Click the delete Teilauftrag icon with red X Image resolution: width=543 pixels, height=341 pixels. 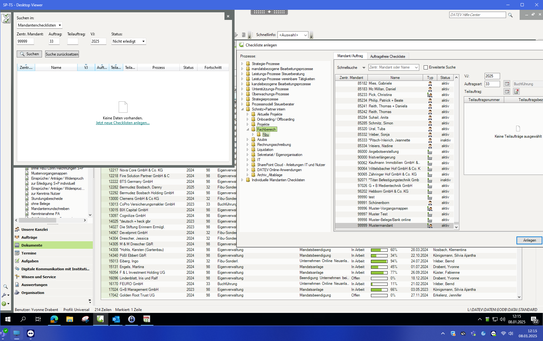[516, 92]
